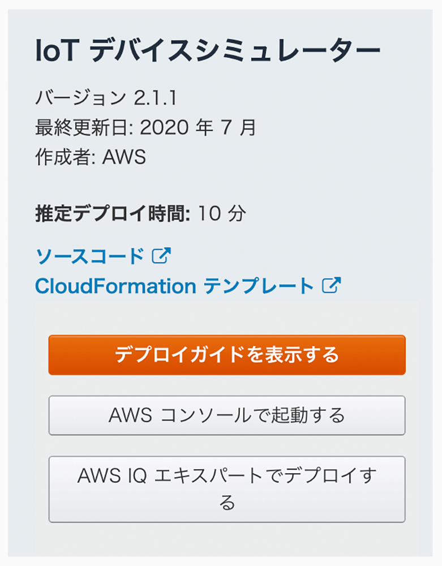Click the bold 推定デプロイ時間 label
The height and width of the screenshot is (566, 442).
112,214
